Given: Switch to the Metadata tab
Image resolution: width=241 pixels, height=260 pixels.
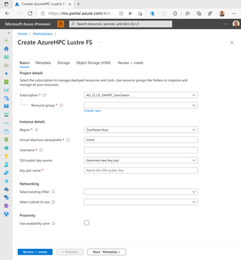Looking at the screenshot, I should 43,63.
